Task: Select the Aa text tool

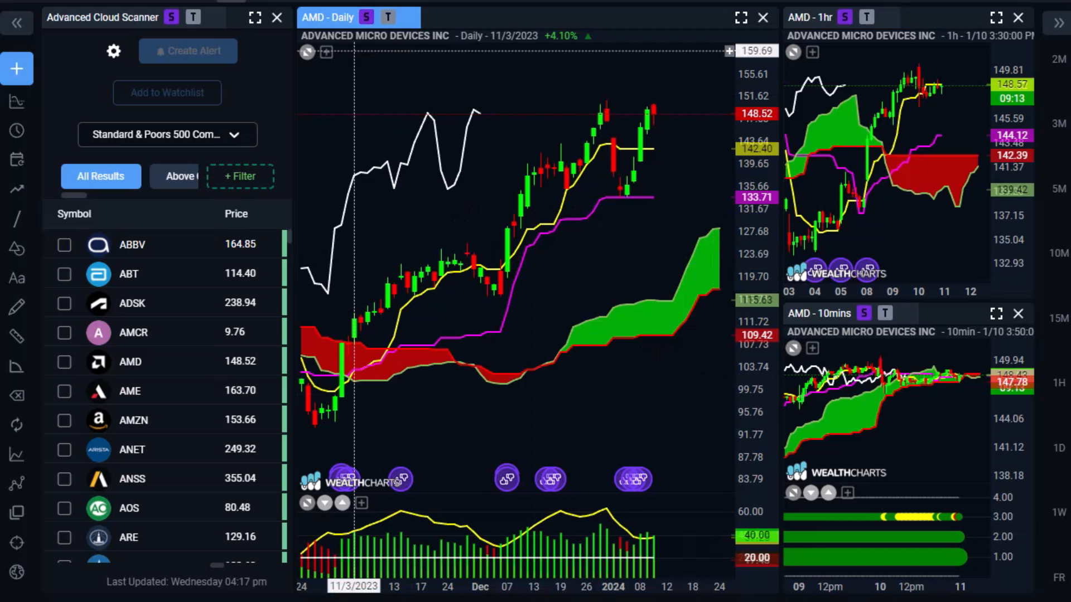Action: click(x=17, y=278)
